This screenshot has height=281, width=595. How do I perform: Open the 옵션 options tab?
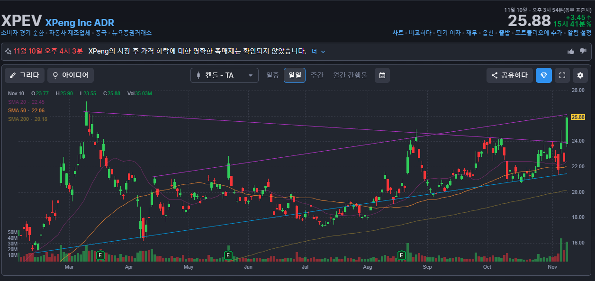(488, 33)
